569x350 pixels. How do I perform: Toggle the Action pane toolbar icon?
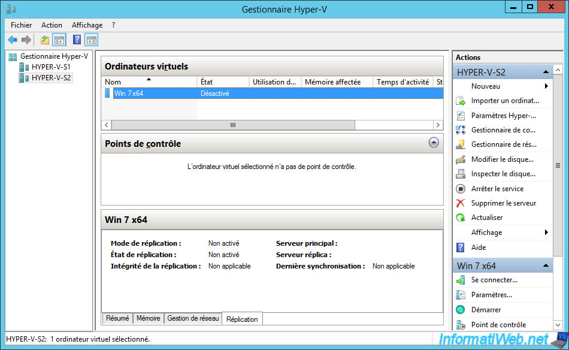tap(92, 40)
